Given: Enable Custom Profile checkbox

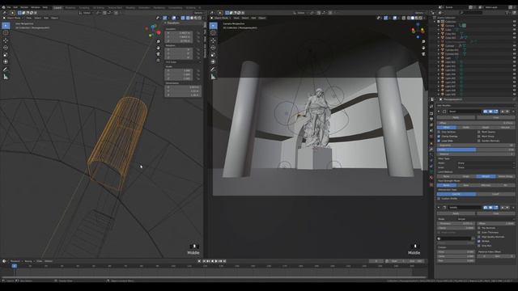Looking at the screenshot, I should point(439,199).
